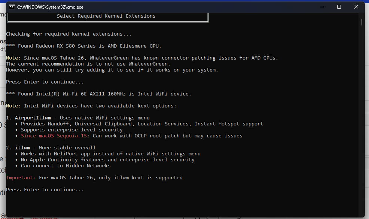Close the cmd.exe window
The width and height of the screenshot is (369, 219).
point(356,7)
